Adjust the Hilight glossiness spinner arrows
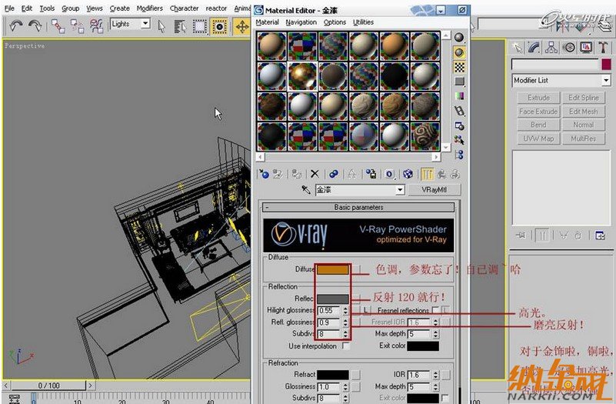The width and height of the screenshot is (616, 404). coord(345,310)
